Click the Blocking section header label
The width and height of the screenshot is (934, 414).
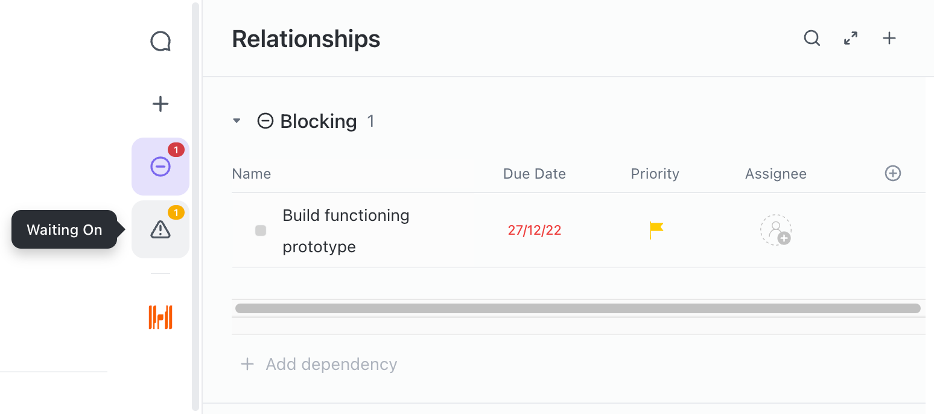click(318, 121)
